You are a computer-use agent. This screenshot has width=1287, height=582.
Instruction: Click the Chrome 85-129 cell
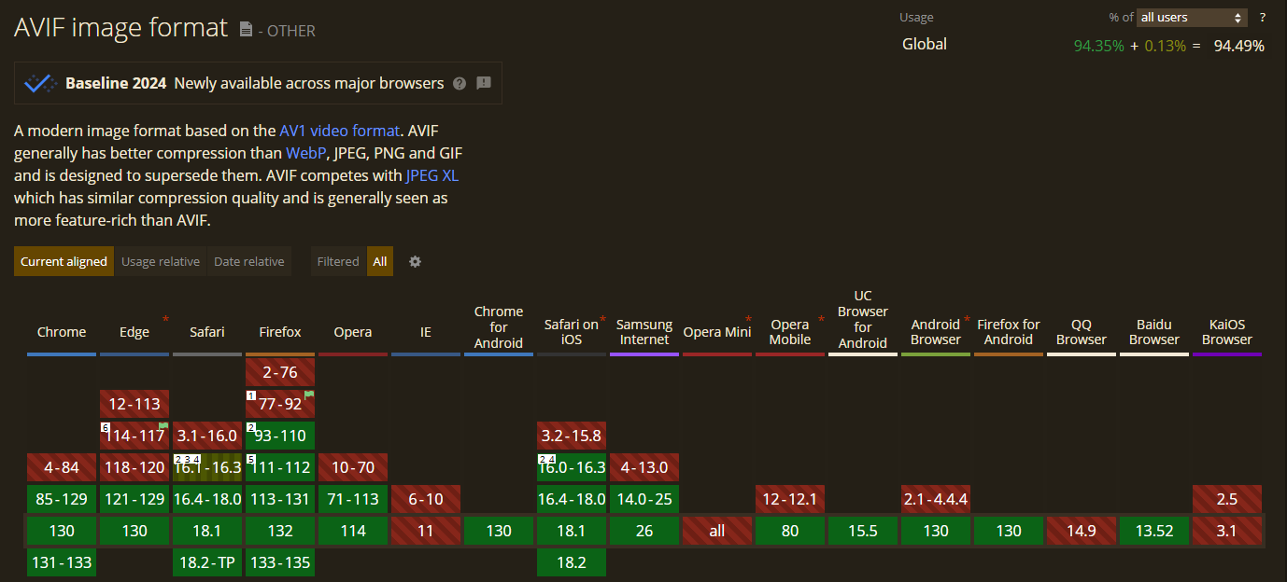[62, 499]
